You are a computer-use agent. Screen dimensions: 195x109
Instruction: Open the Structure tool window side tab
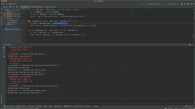pyautogui.click(x=1, y=20)
